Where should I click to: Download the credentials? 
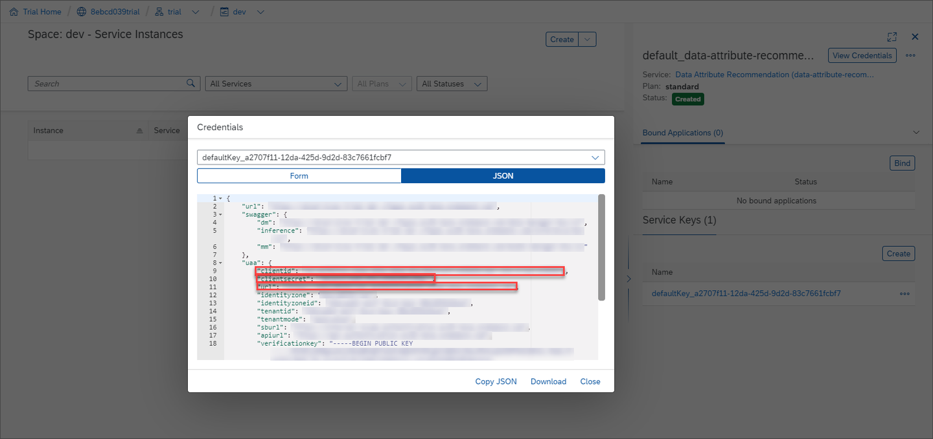click(x=548, y=381)
